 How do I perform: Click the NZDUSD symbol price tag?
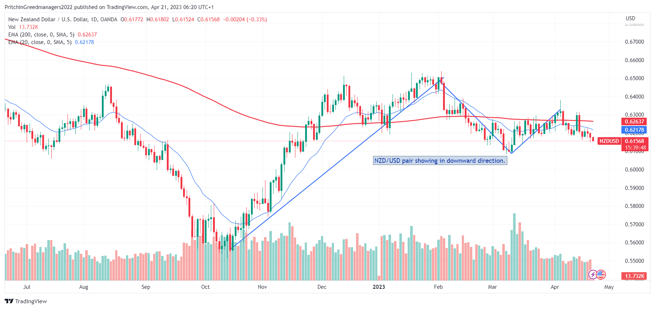click(609, 141)
